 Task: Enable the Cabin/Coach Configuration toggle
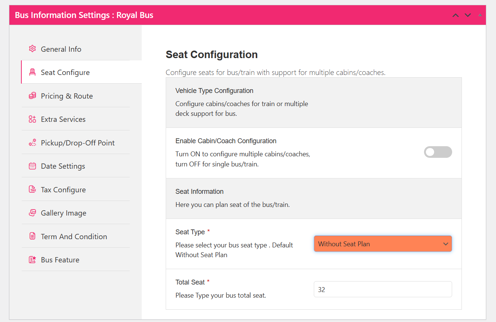pyautogui.click(x=438, y=152)
